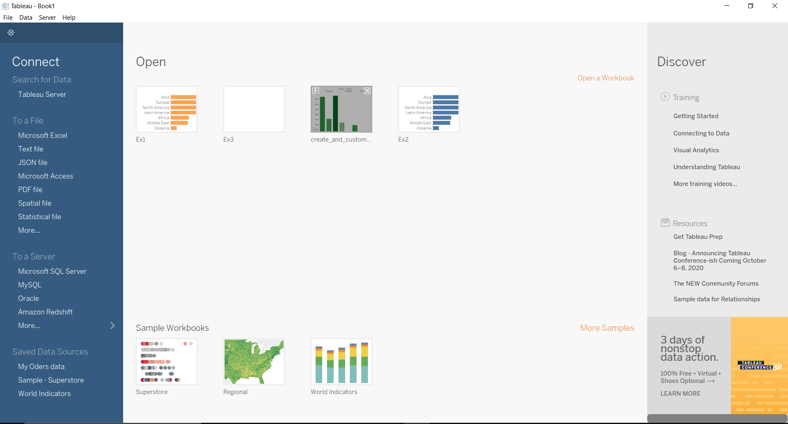
Task: Open the Data menu
Action: tap(25, 18)
